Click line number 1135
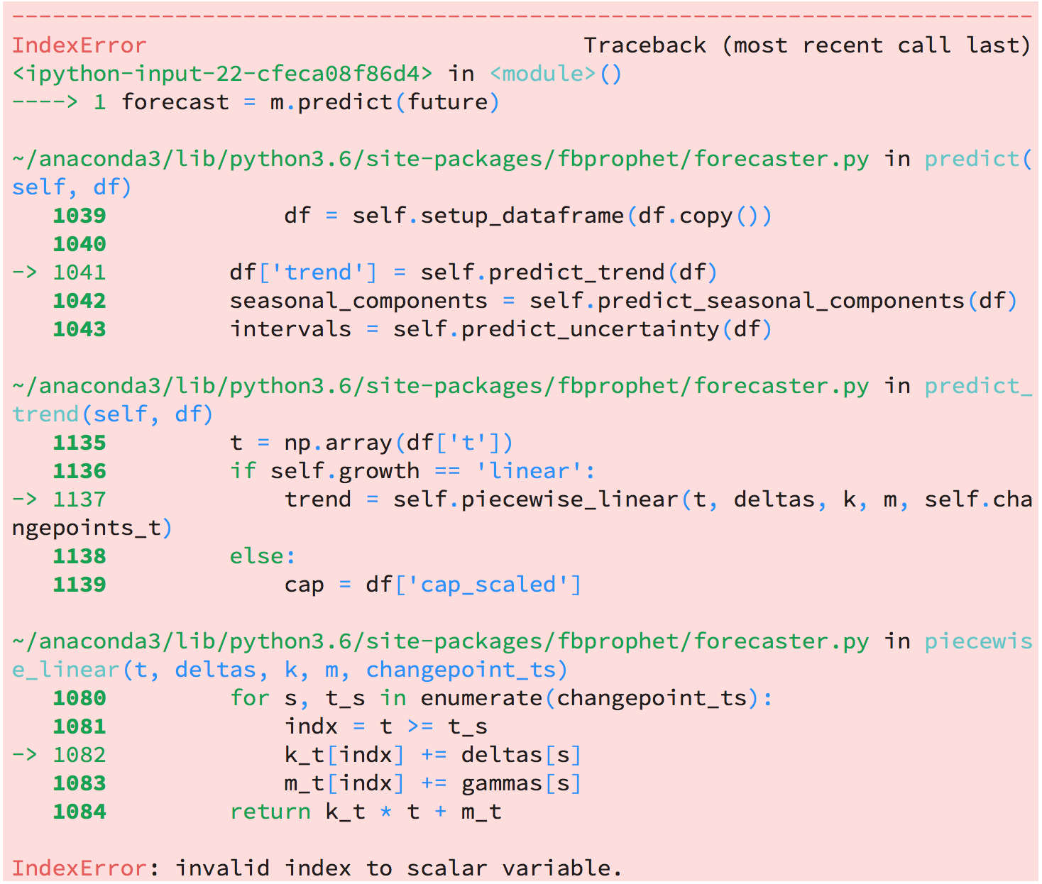 (79, 443)
